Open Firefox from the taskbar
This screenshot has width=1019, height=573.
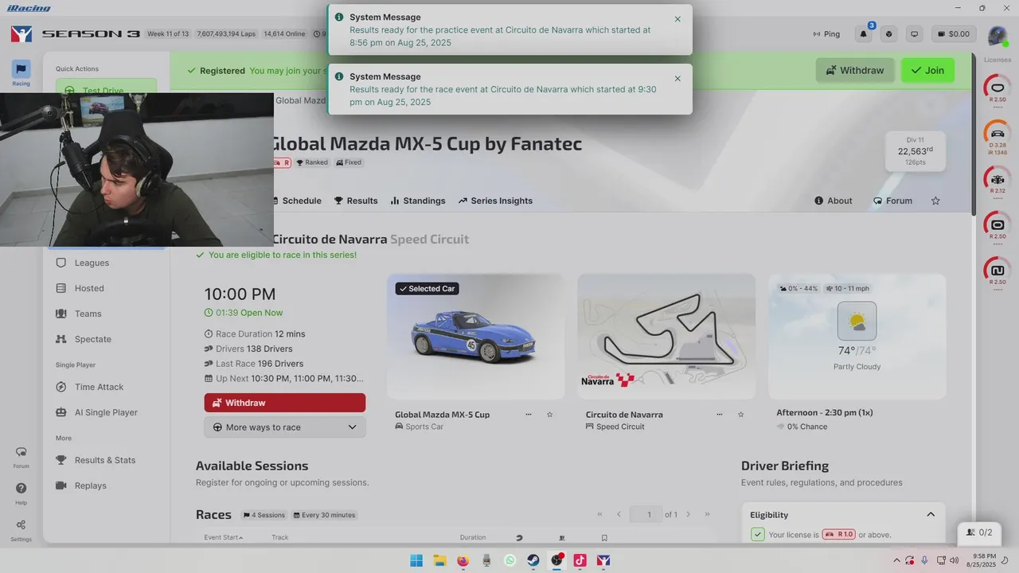click(x=463, y=560)
